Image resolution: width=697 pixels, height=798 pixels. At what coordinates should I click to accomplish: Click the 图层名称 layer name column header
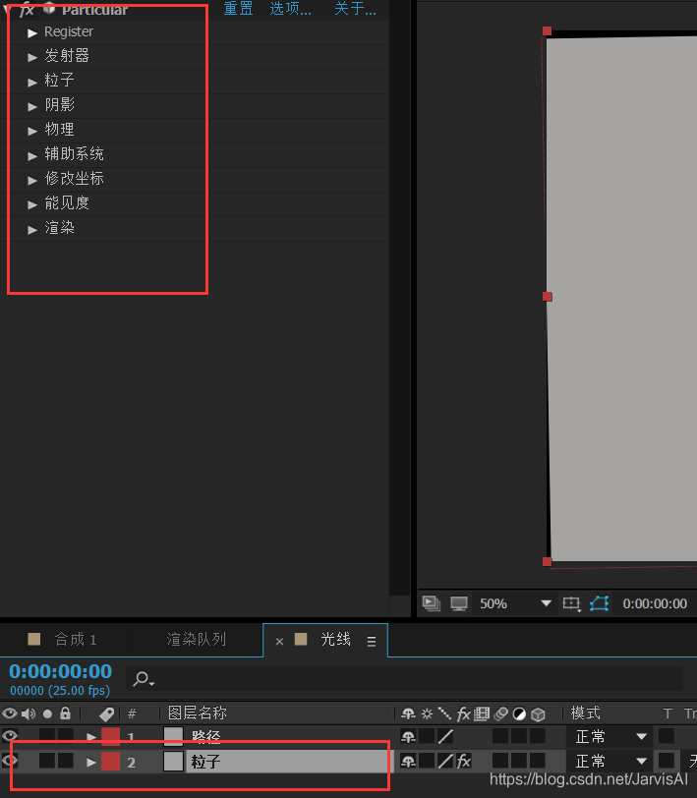(198, 713)
